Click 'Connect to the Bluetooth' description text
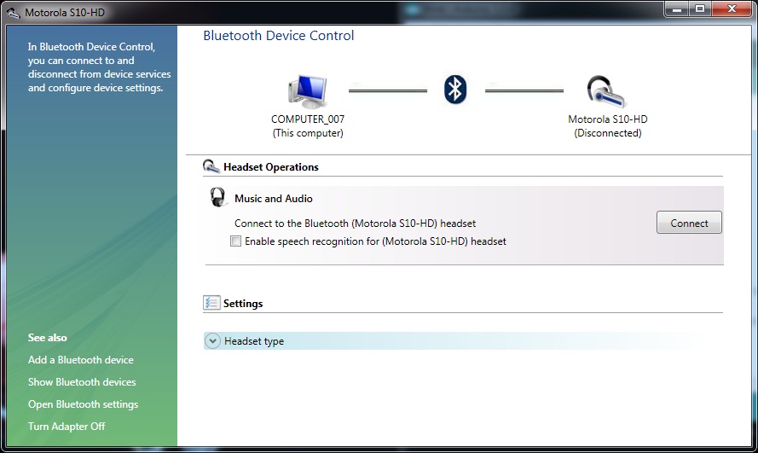This screenshot has width=758, height=453. point(355,224)
